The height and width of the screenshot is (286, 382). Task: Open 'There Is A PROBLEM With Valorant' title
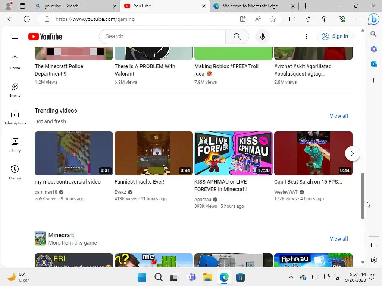click(x=145, y=70)
